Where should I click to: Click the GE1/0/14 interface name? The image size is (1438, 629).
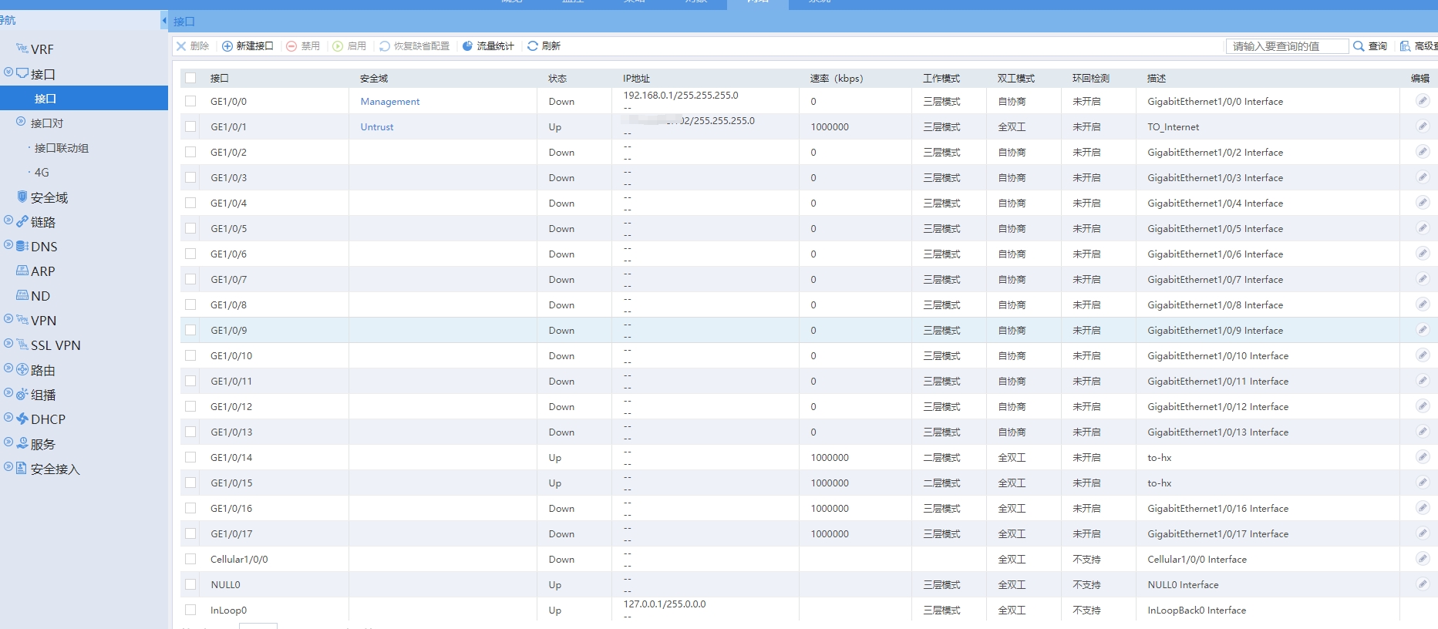(231, 457)
